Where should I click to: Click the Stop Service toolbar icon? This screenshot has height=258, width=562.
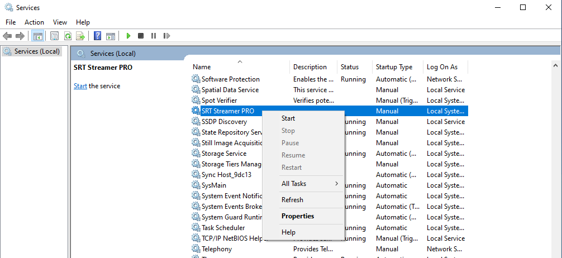tap(141, 36)
